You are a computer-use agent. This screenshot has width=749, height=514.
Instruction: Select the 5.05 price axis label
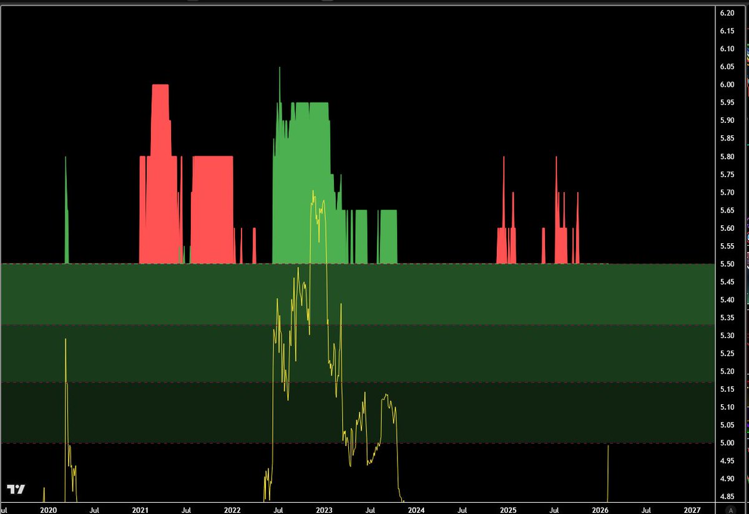tap(726, 425)
